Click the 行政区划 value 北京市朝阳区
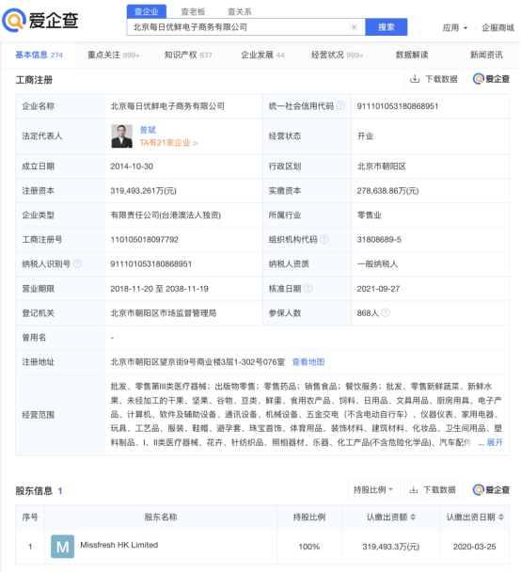The height and width of the screenshot is (573, 521). click(x=382, y=167)
